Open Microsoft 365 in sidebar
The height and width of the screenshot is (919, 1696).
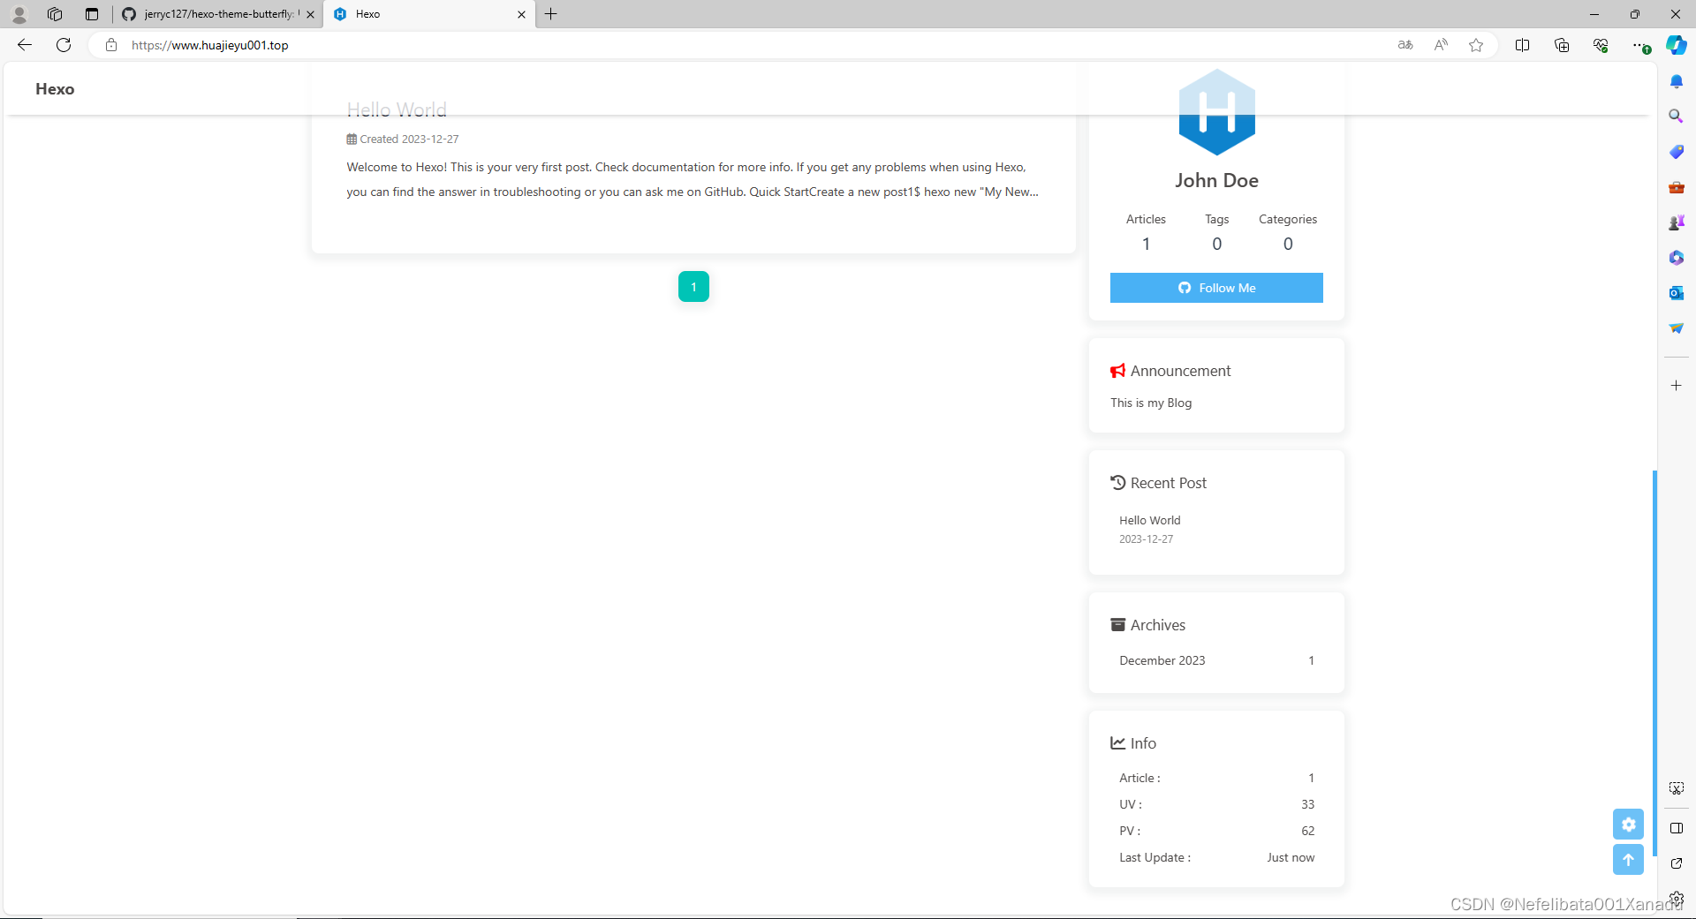point(1676,258)
